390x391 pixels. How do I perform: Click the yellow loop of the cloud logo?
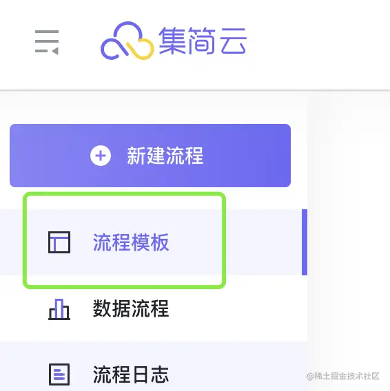click(141, 49)
